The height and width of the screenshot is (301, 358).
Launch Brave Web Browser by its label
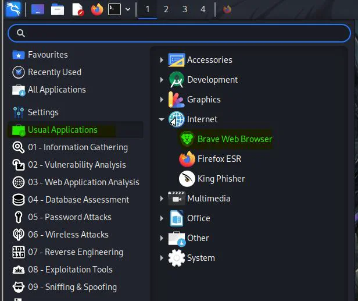pyautogui.click(x=235, y=139)
